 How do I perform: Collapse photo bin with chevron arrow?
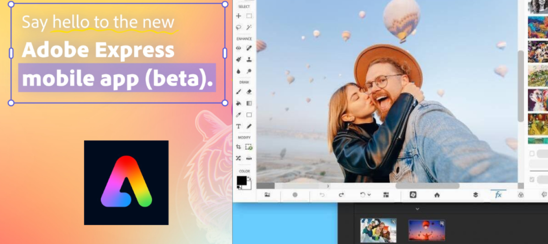[x=417, y=209]
